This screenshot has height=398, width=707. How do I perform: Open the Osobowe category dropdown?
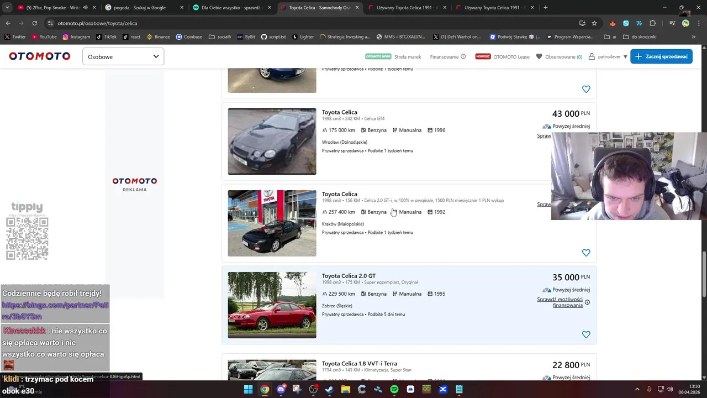coord(123,56)
